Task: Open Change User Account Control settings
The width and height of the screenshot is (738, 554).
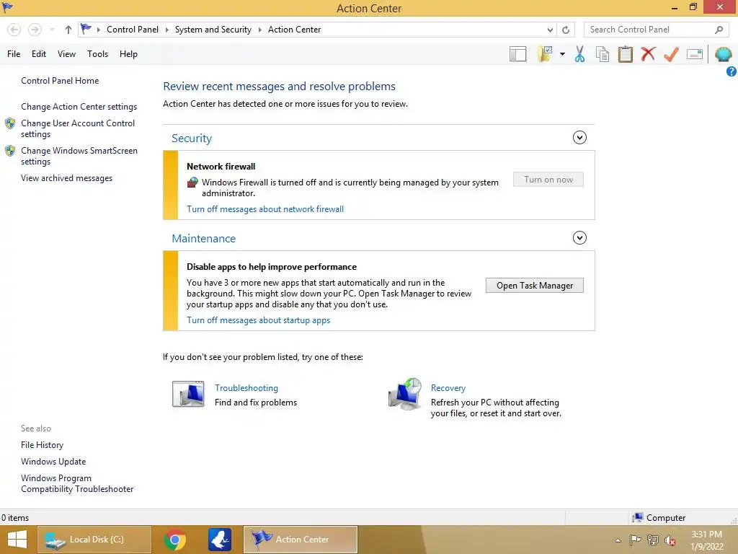Action: pyautogui.click(x=78, y=128)
